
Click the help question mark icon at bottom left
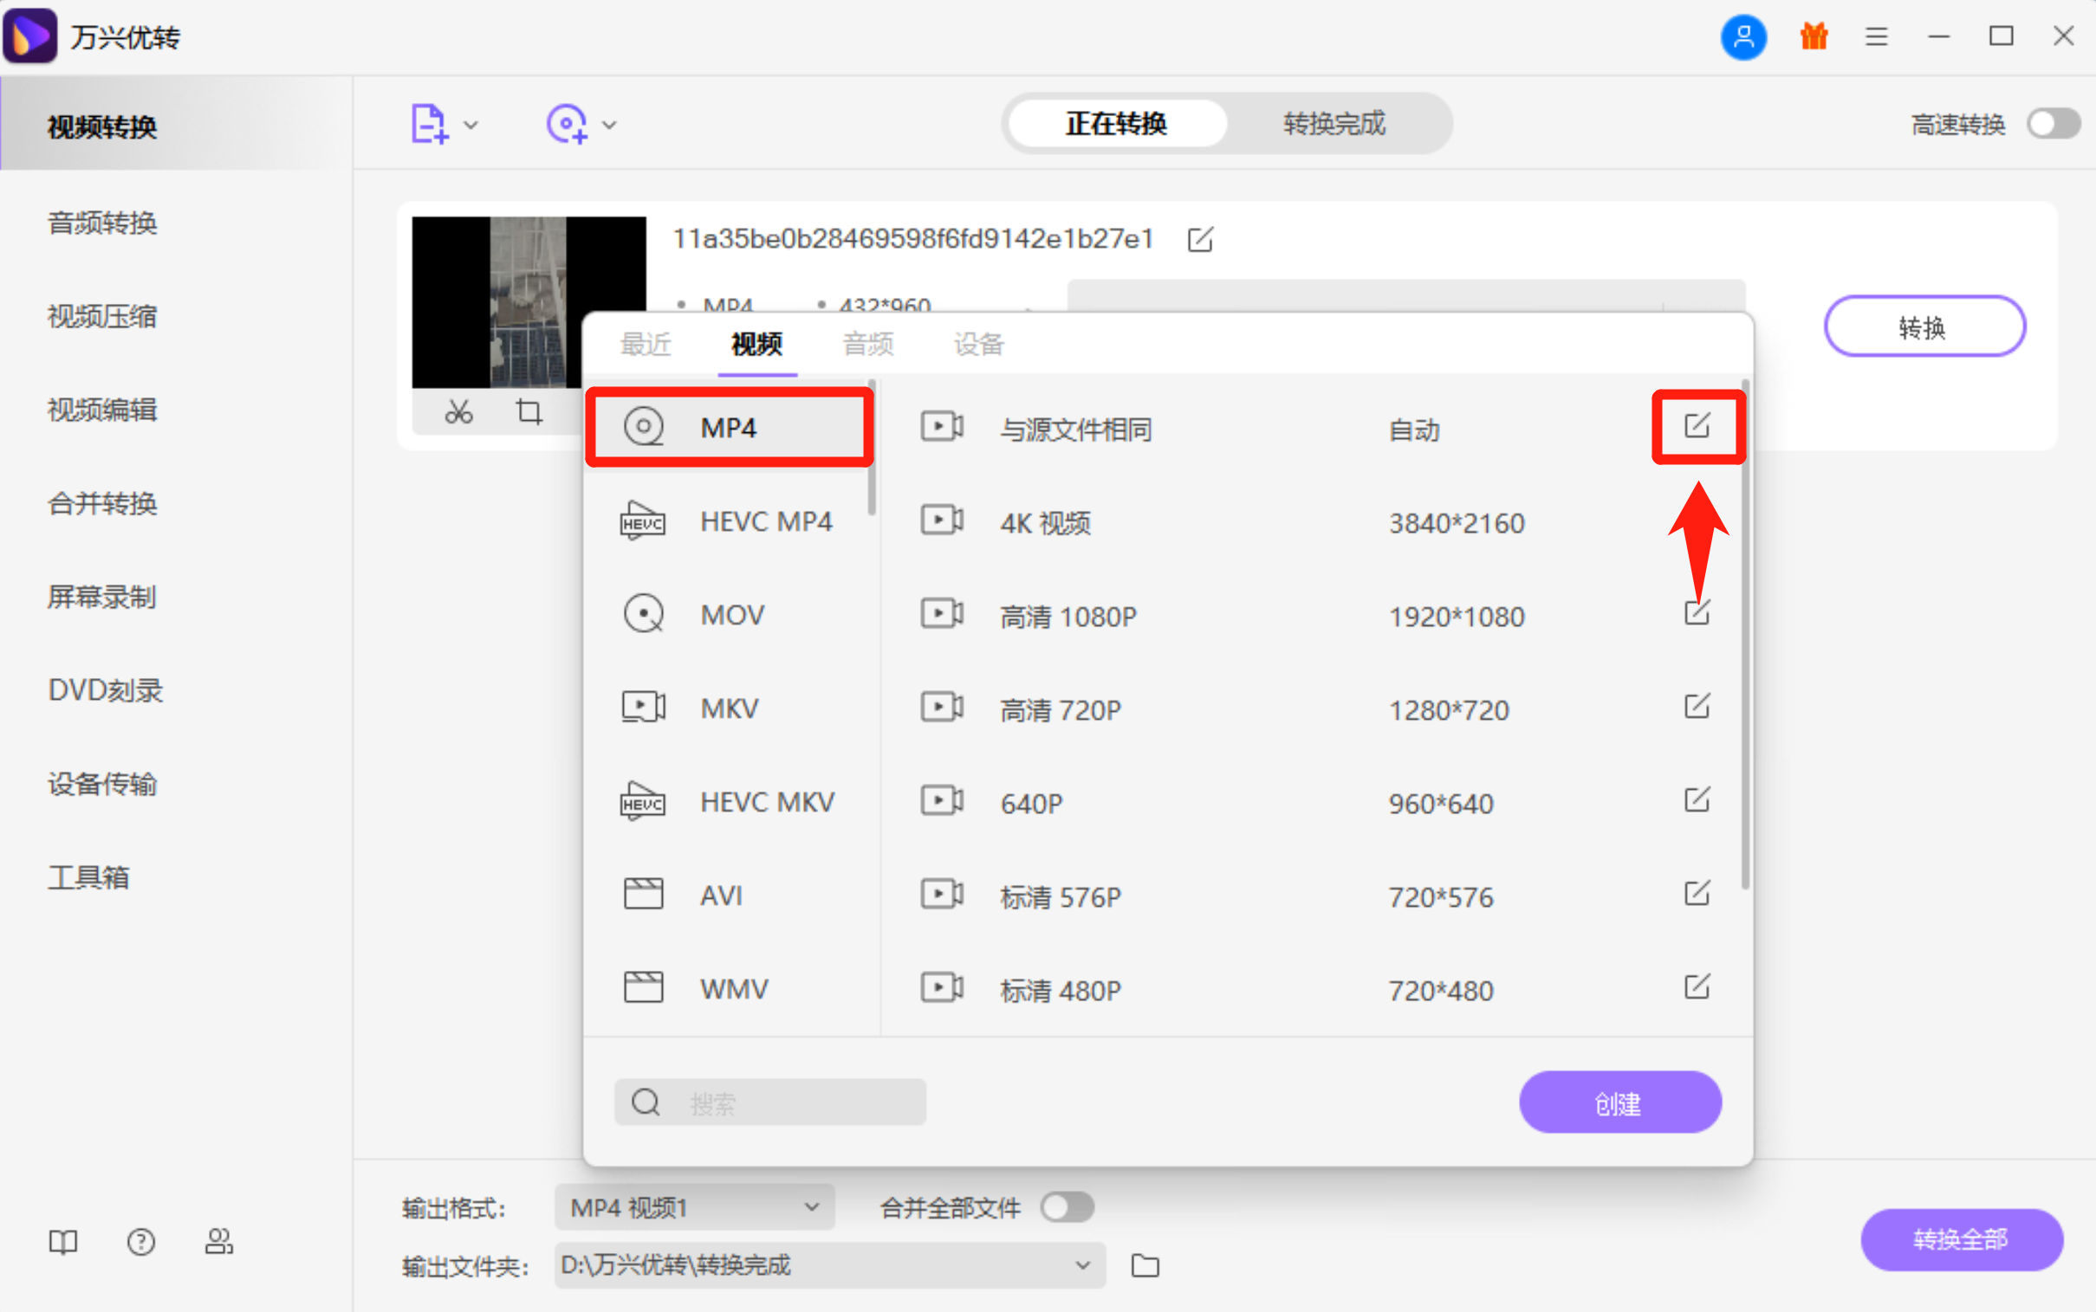140,1242
